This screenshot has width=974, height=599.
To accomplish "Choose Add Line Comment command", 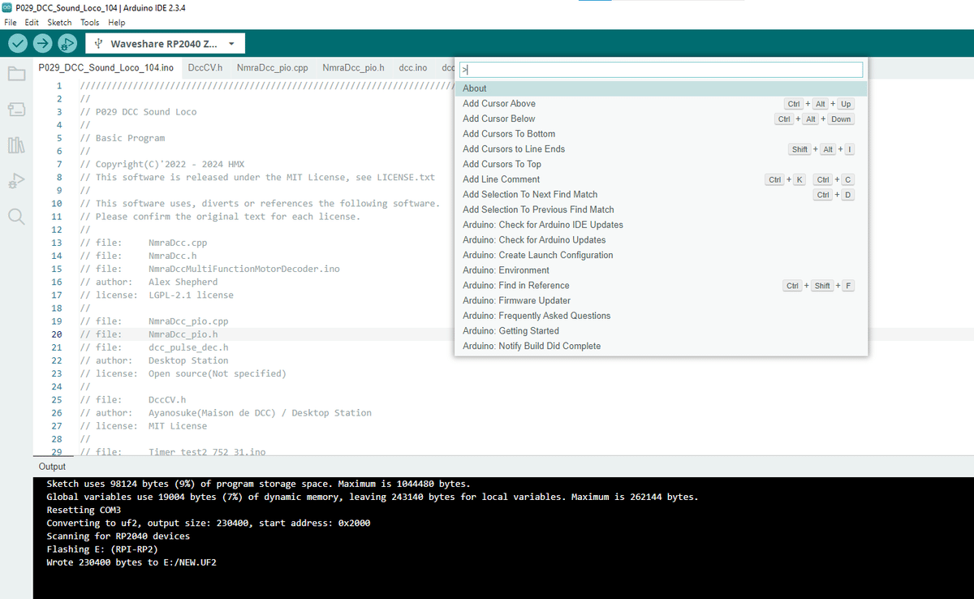I will [661, 179].
